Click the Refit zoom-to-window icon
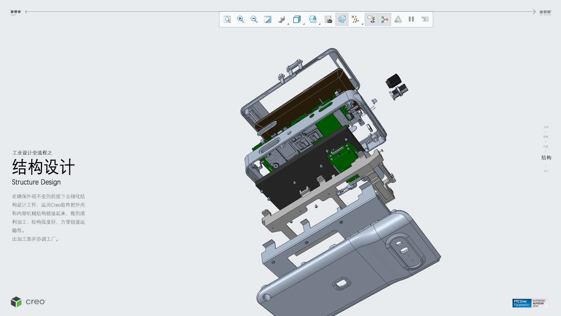This screenshot has height=316, width=561. click(x=227, y=19)
